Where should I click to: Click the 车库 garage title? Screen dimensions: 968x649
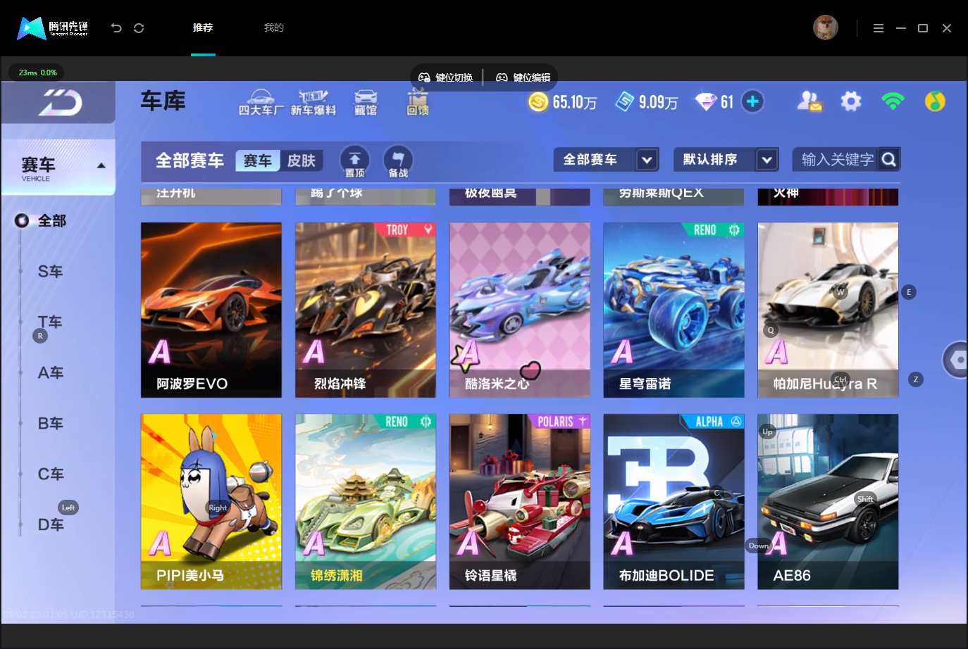(x=163, y=101)
